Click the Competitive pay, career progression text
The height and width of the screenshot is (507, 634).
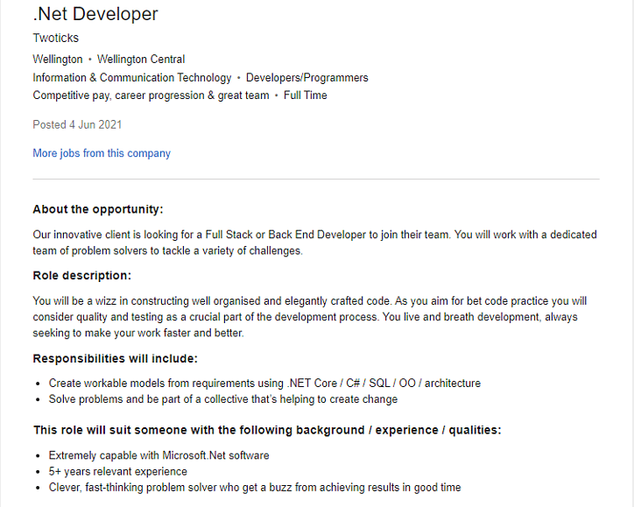pyautogui.click(x=151, y=95)
